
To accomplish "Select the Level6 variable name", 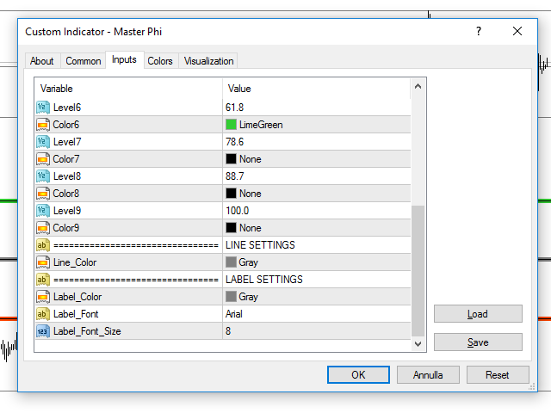I will 67,108.
